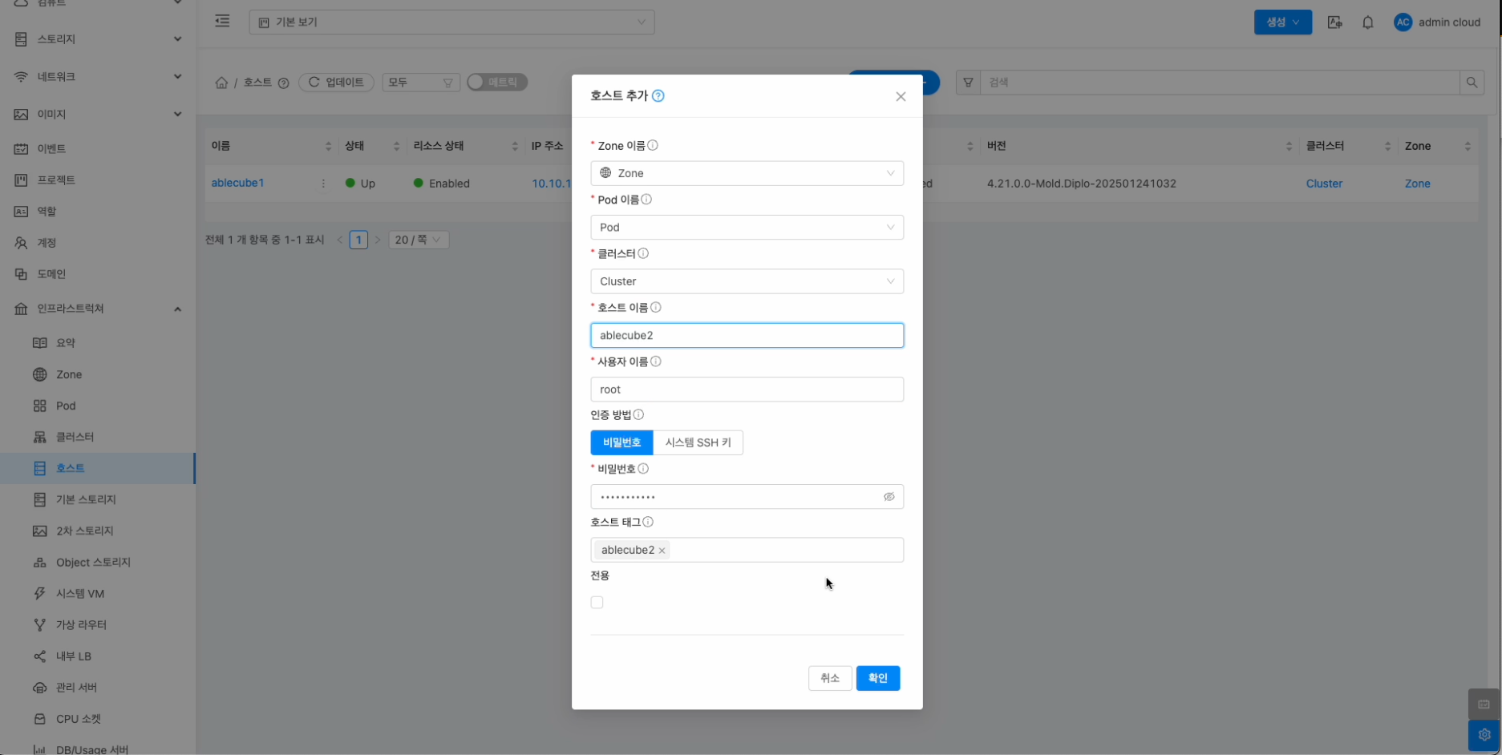Click the 업데이트 refresh button

[x=336, y=83]
